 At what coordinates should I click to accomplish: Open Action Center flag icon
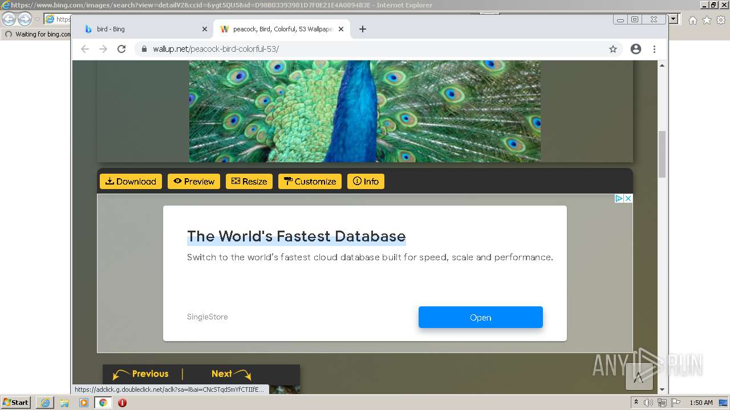pos(675,403)
